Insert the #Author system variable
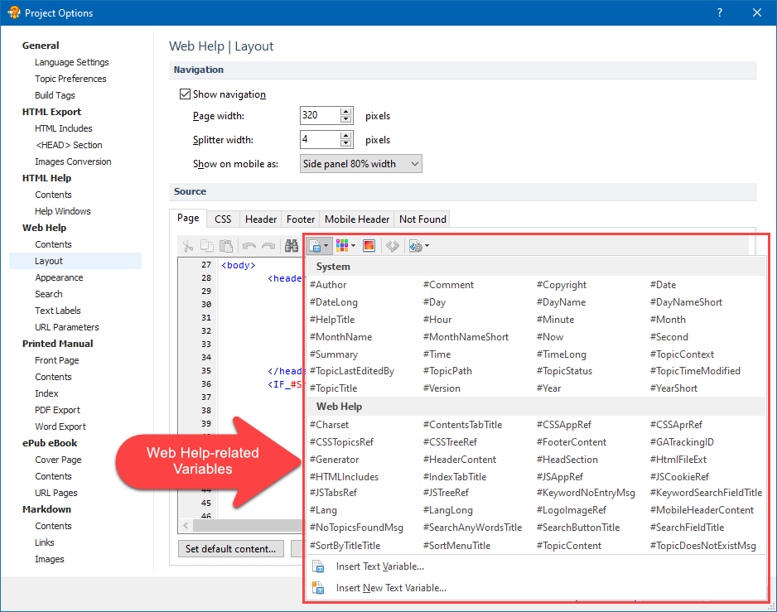This screenshot has height=612, width=777. click(328, 285)
